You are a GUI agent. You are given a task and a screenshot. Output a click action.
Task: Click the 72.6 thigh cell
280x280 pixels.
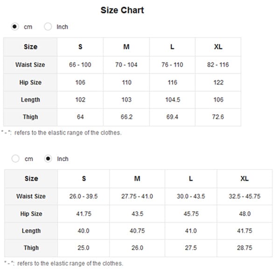(218, 117)
